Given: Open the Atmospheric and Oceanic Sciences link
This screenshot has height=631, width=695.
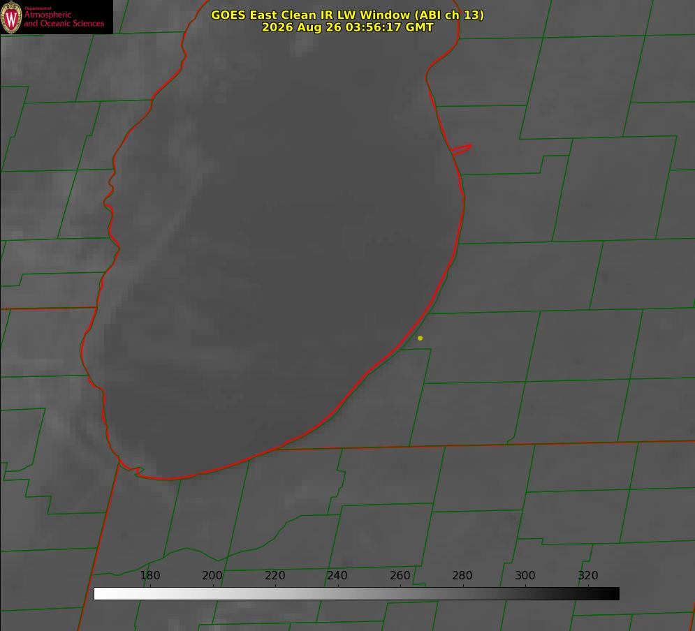Looking at the screenshot, I should [64, 19].
